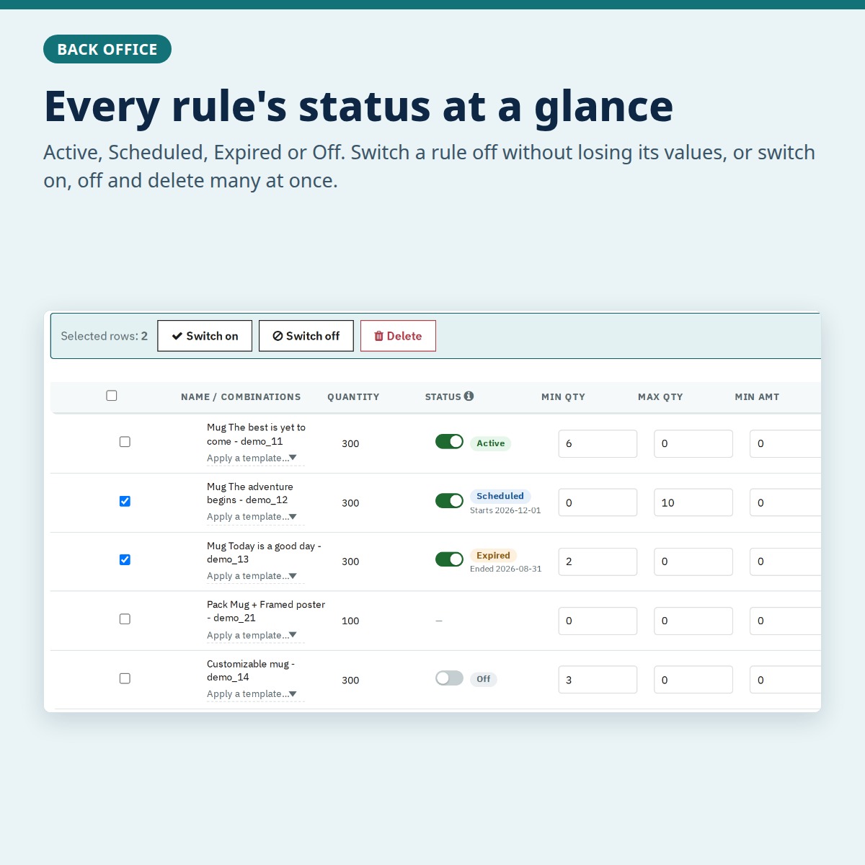The width and height of the screenshot is (865, 865).
Task: Click Max Qty field in demo_14 row
Action: (693, 680)
